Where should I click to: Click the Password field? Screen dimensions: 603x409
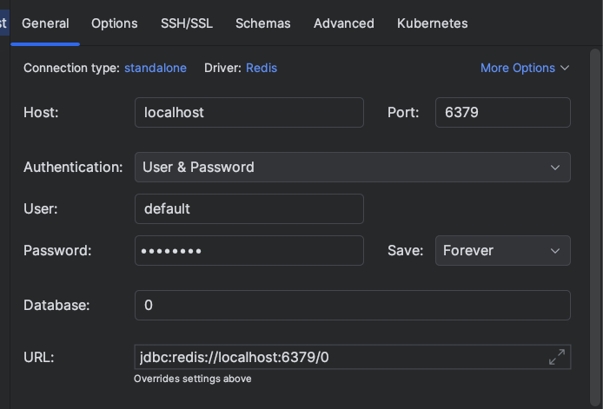pos(248,250)
